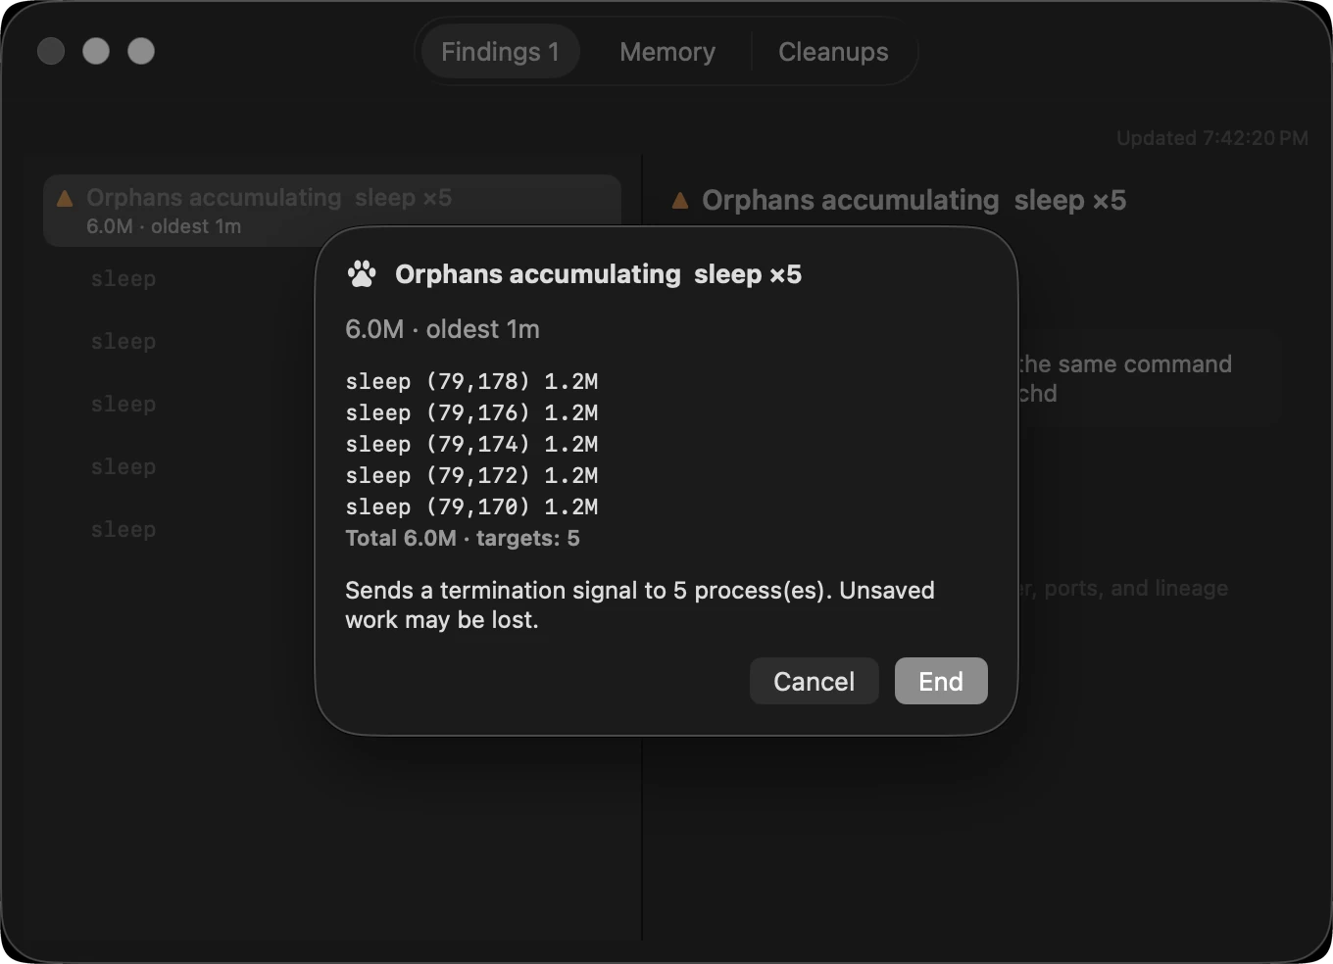Click the End button in the dialog
Image resolution: width=1333 pixels, height=964 pixels.
[x=941, y=681]
